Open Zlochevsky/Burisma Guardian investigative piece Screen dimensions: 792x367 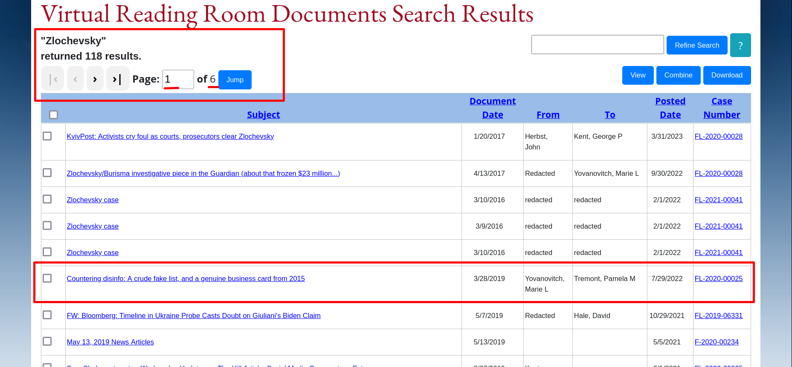203,173
